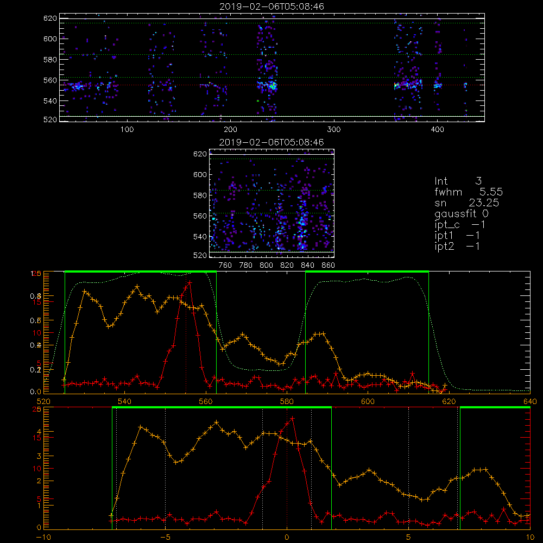Click the thick green bar spanning 525–562 above the spectrum plot
The height and width of the screenshot is (543, 543).
pyautogui.click(x=141, y=271)
